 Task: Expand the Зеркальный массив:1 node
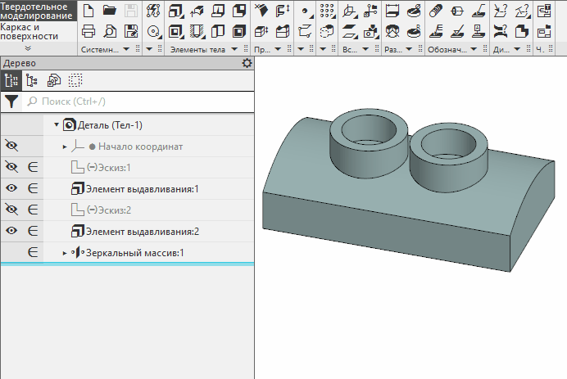[65, 253]
